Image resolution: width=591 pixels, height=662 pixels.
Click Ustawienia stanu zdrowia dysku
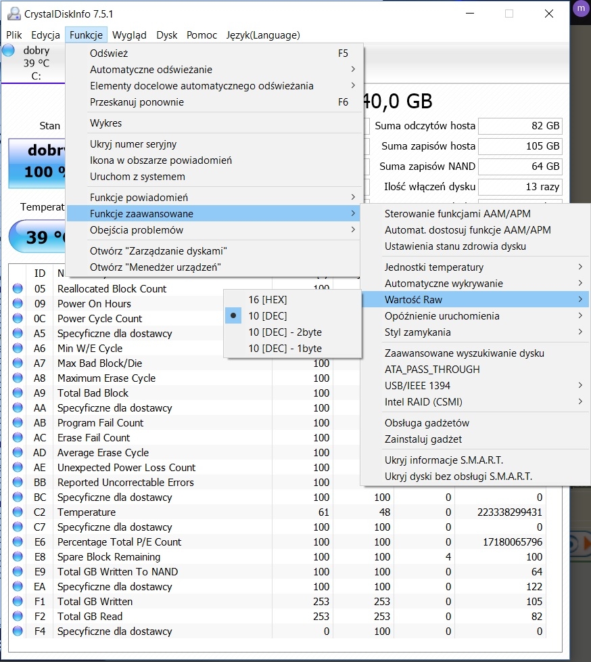[475, 246]
